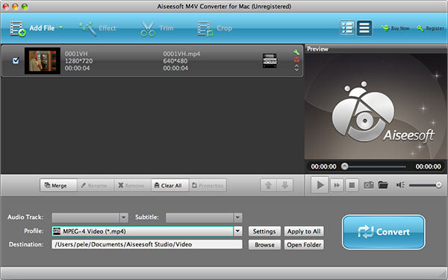Open the Effect tool
The height and width of the screenshot is (280, 448).
click(97, 28)
